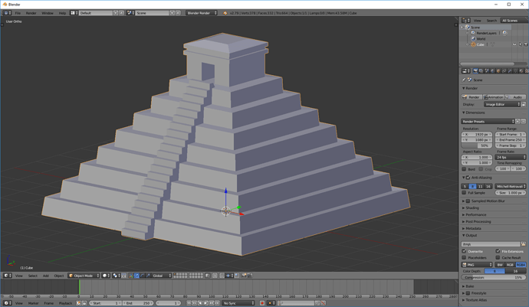
Task: Click the record auto-keyframe button
Action: pyautogui.click(x=262, y=303)
